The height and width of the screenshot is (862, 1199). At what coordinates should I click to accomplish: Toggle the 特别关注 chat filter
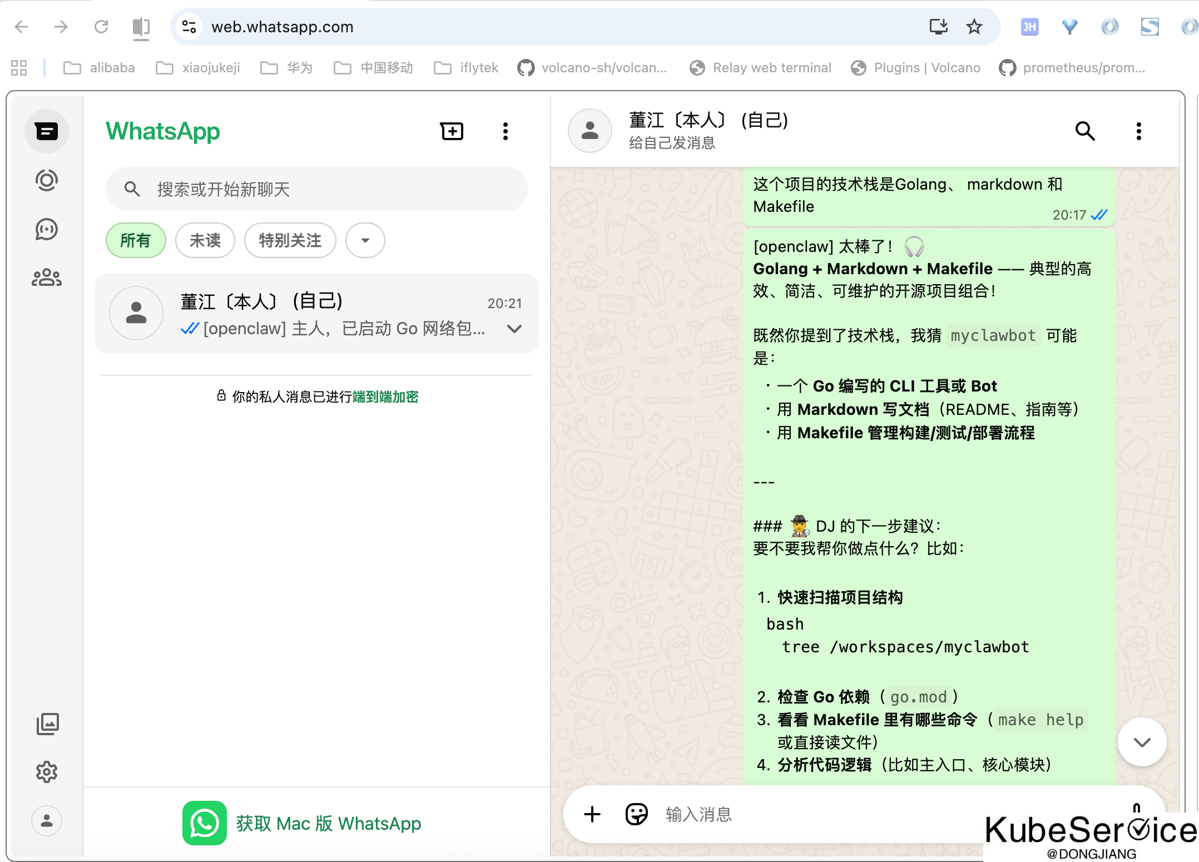click(290, 240)
